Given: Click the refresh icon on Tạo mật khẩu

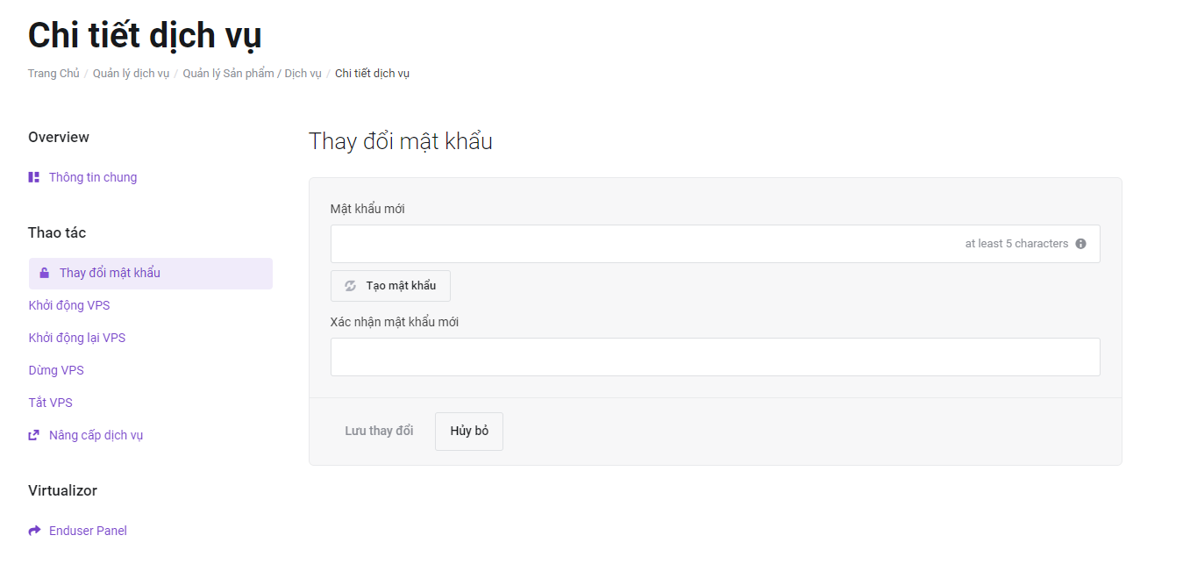Looking at the screenshot, I should tap(351, 286).
